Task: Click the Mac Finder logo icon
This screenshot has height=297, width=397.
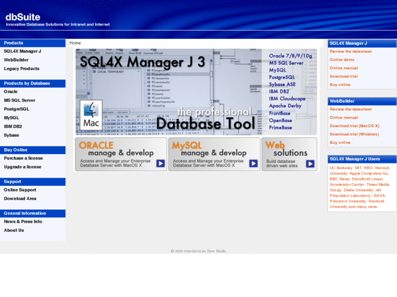Action: (91, 115)
